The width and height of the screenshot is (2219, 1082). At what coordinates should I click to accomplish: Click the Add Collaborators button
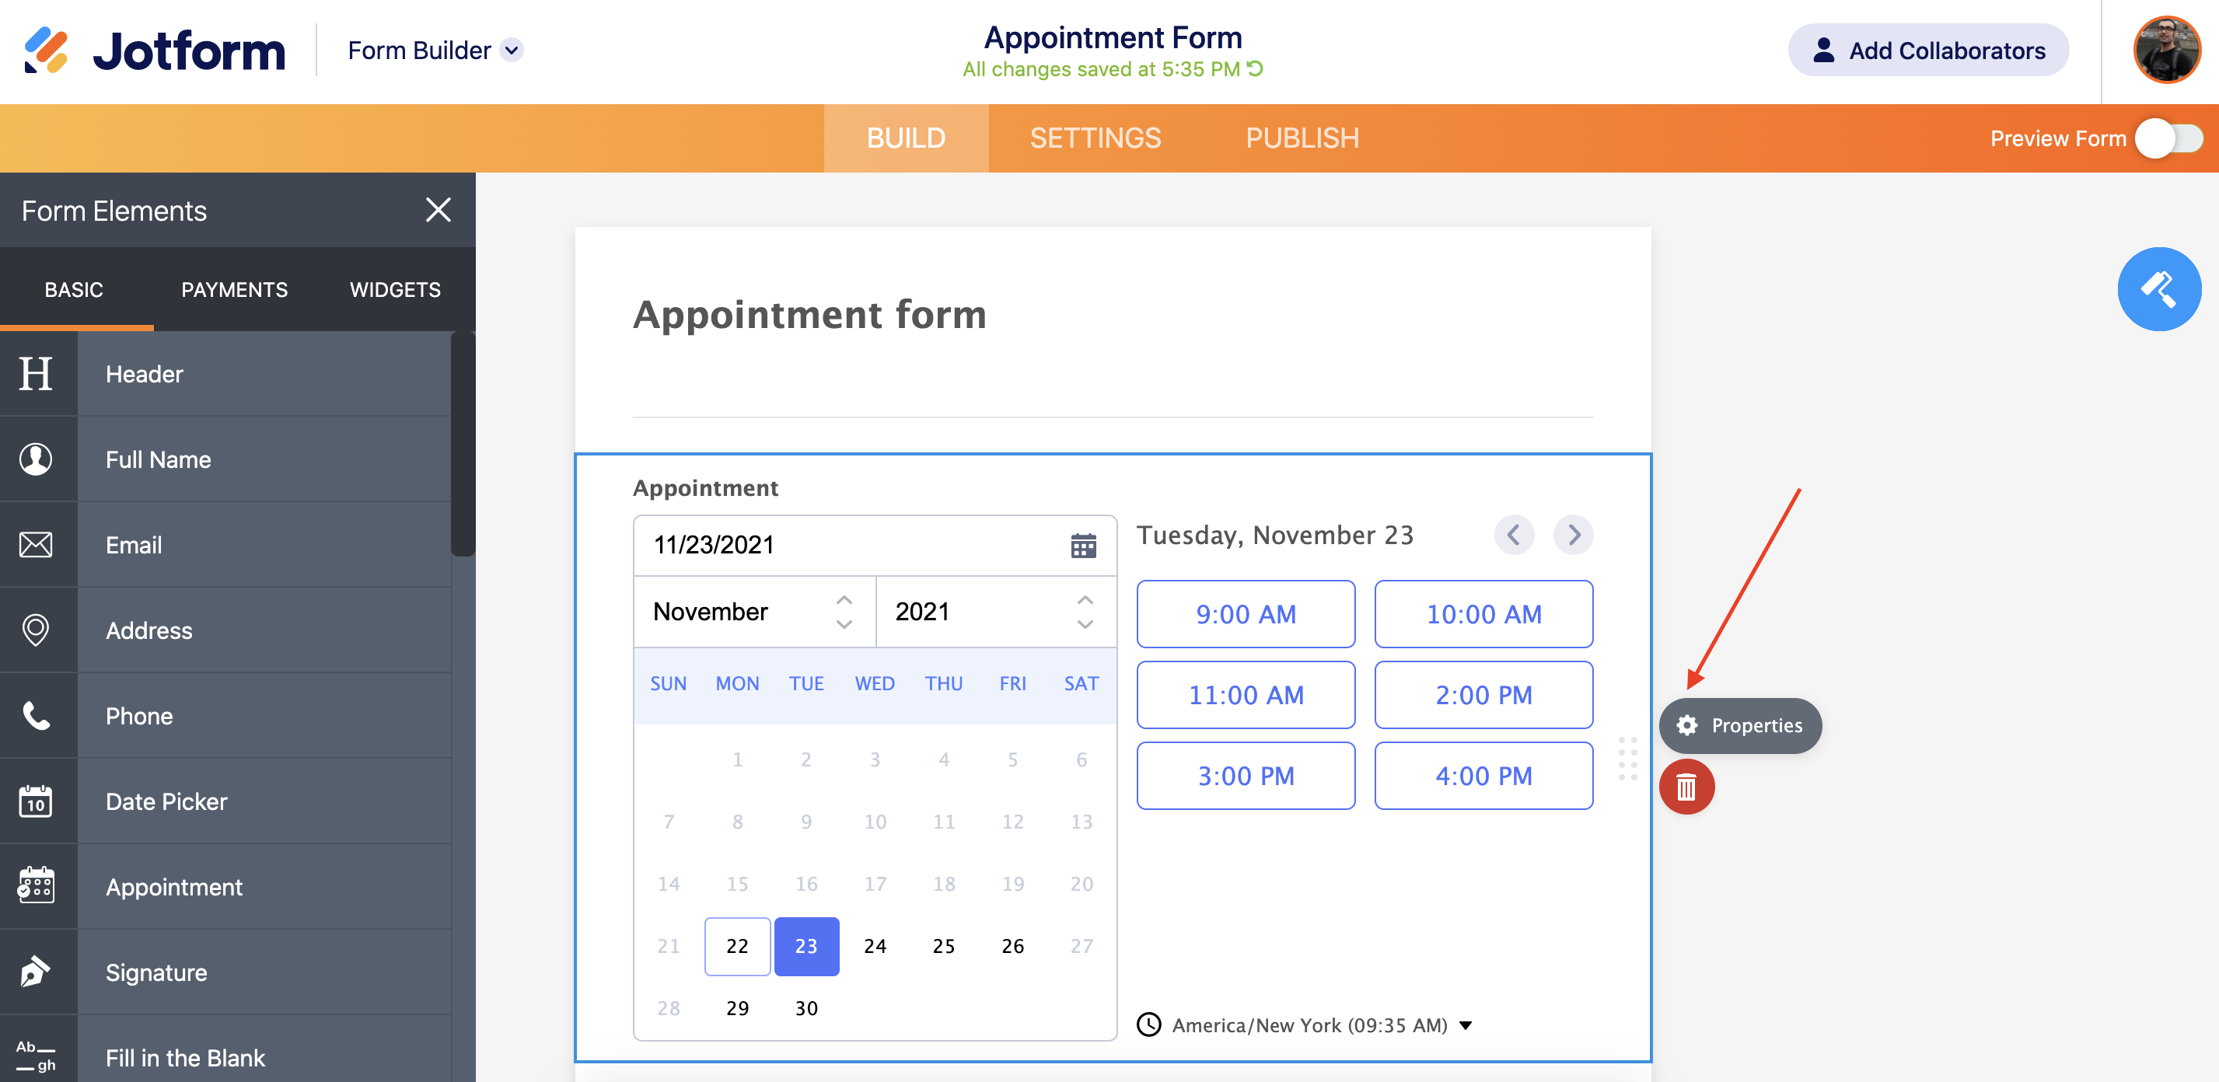[1928, 50]
